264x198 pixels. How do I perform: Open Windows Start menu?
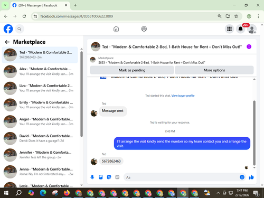click(x=6, y=193)
